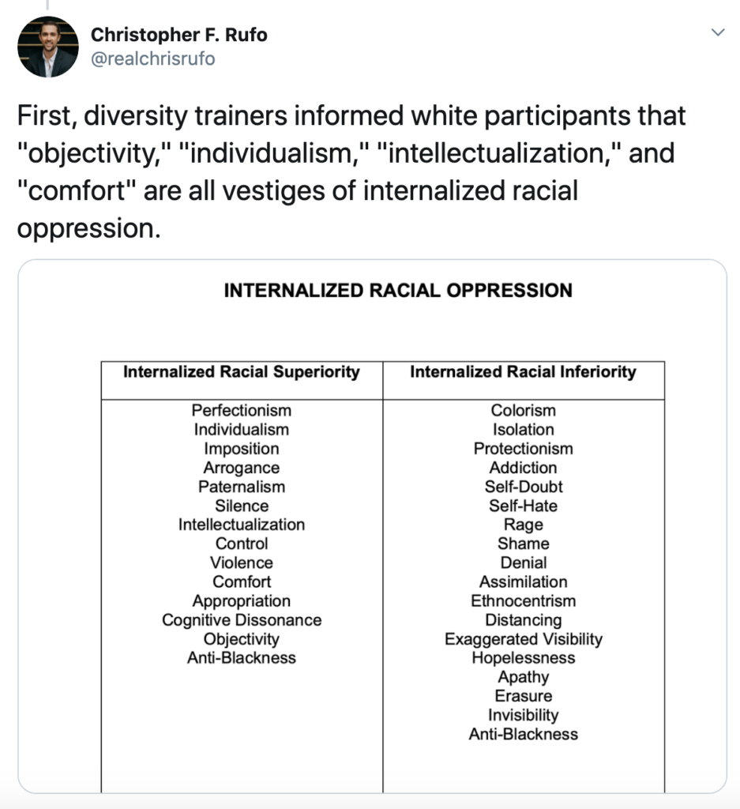
Task: Click the Internalized Racial Superiority column header
Action: [242, 372]
